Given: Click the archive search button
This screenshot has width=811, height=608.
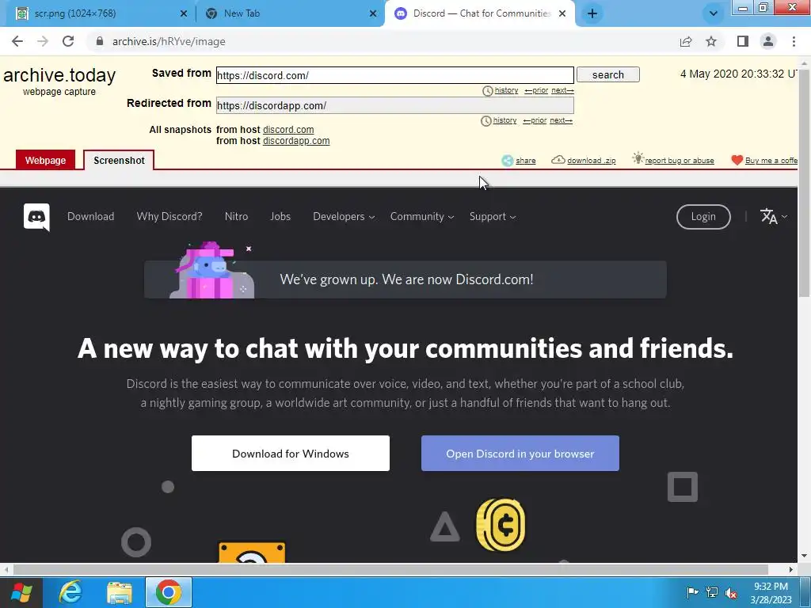Looking at the screenshot, I should [607, 75].
